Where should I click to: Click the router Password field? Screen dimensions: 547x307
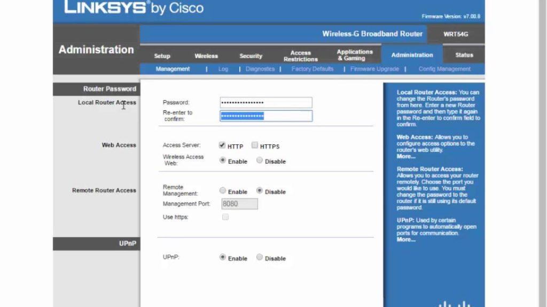tap(266, 102)
